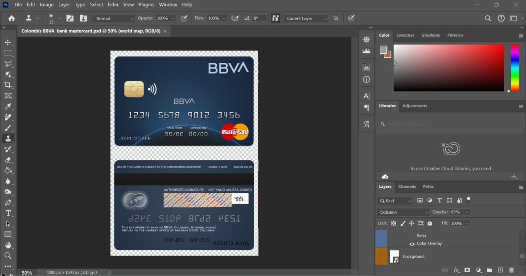Click the foreground color swatch
The image size is (526, 276).
383,50
